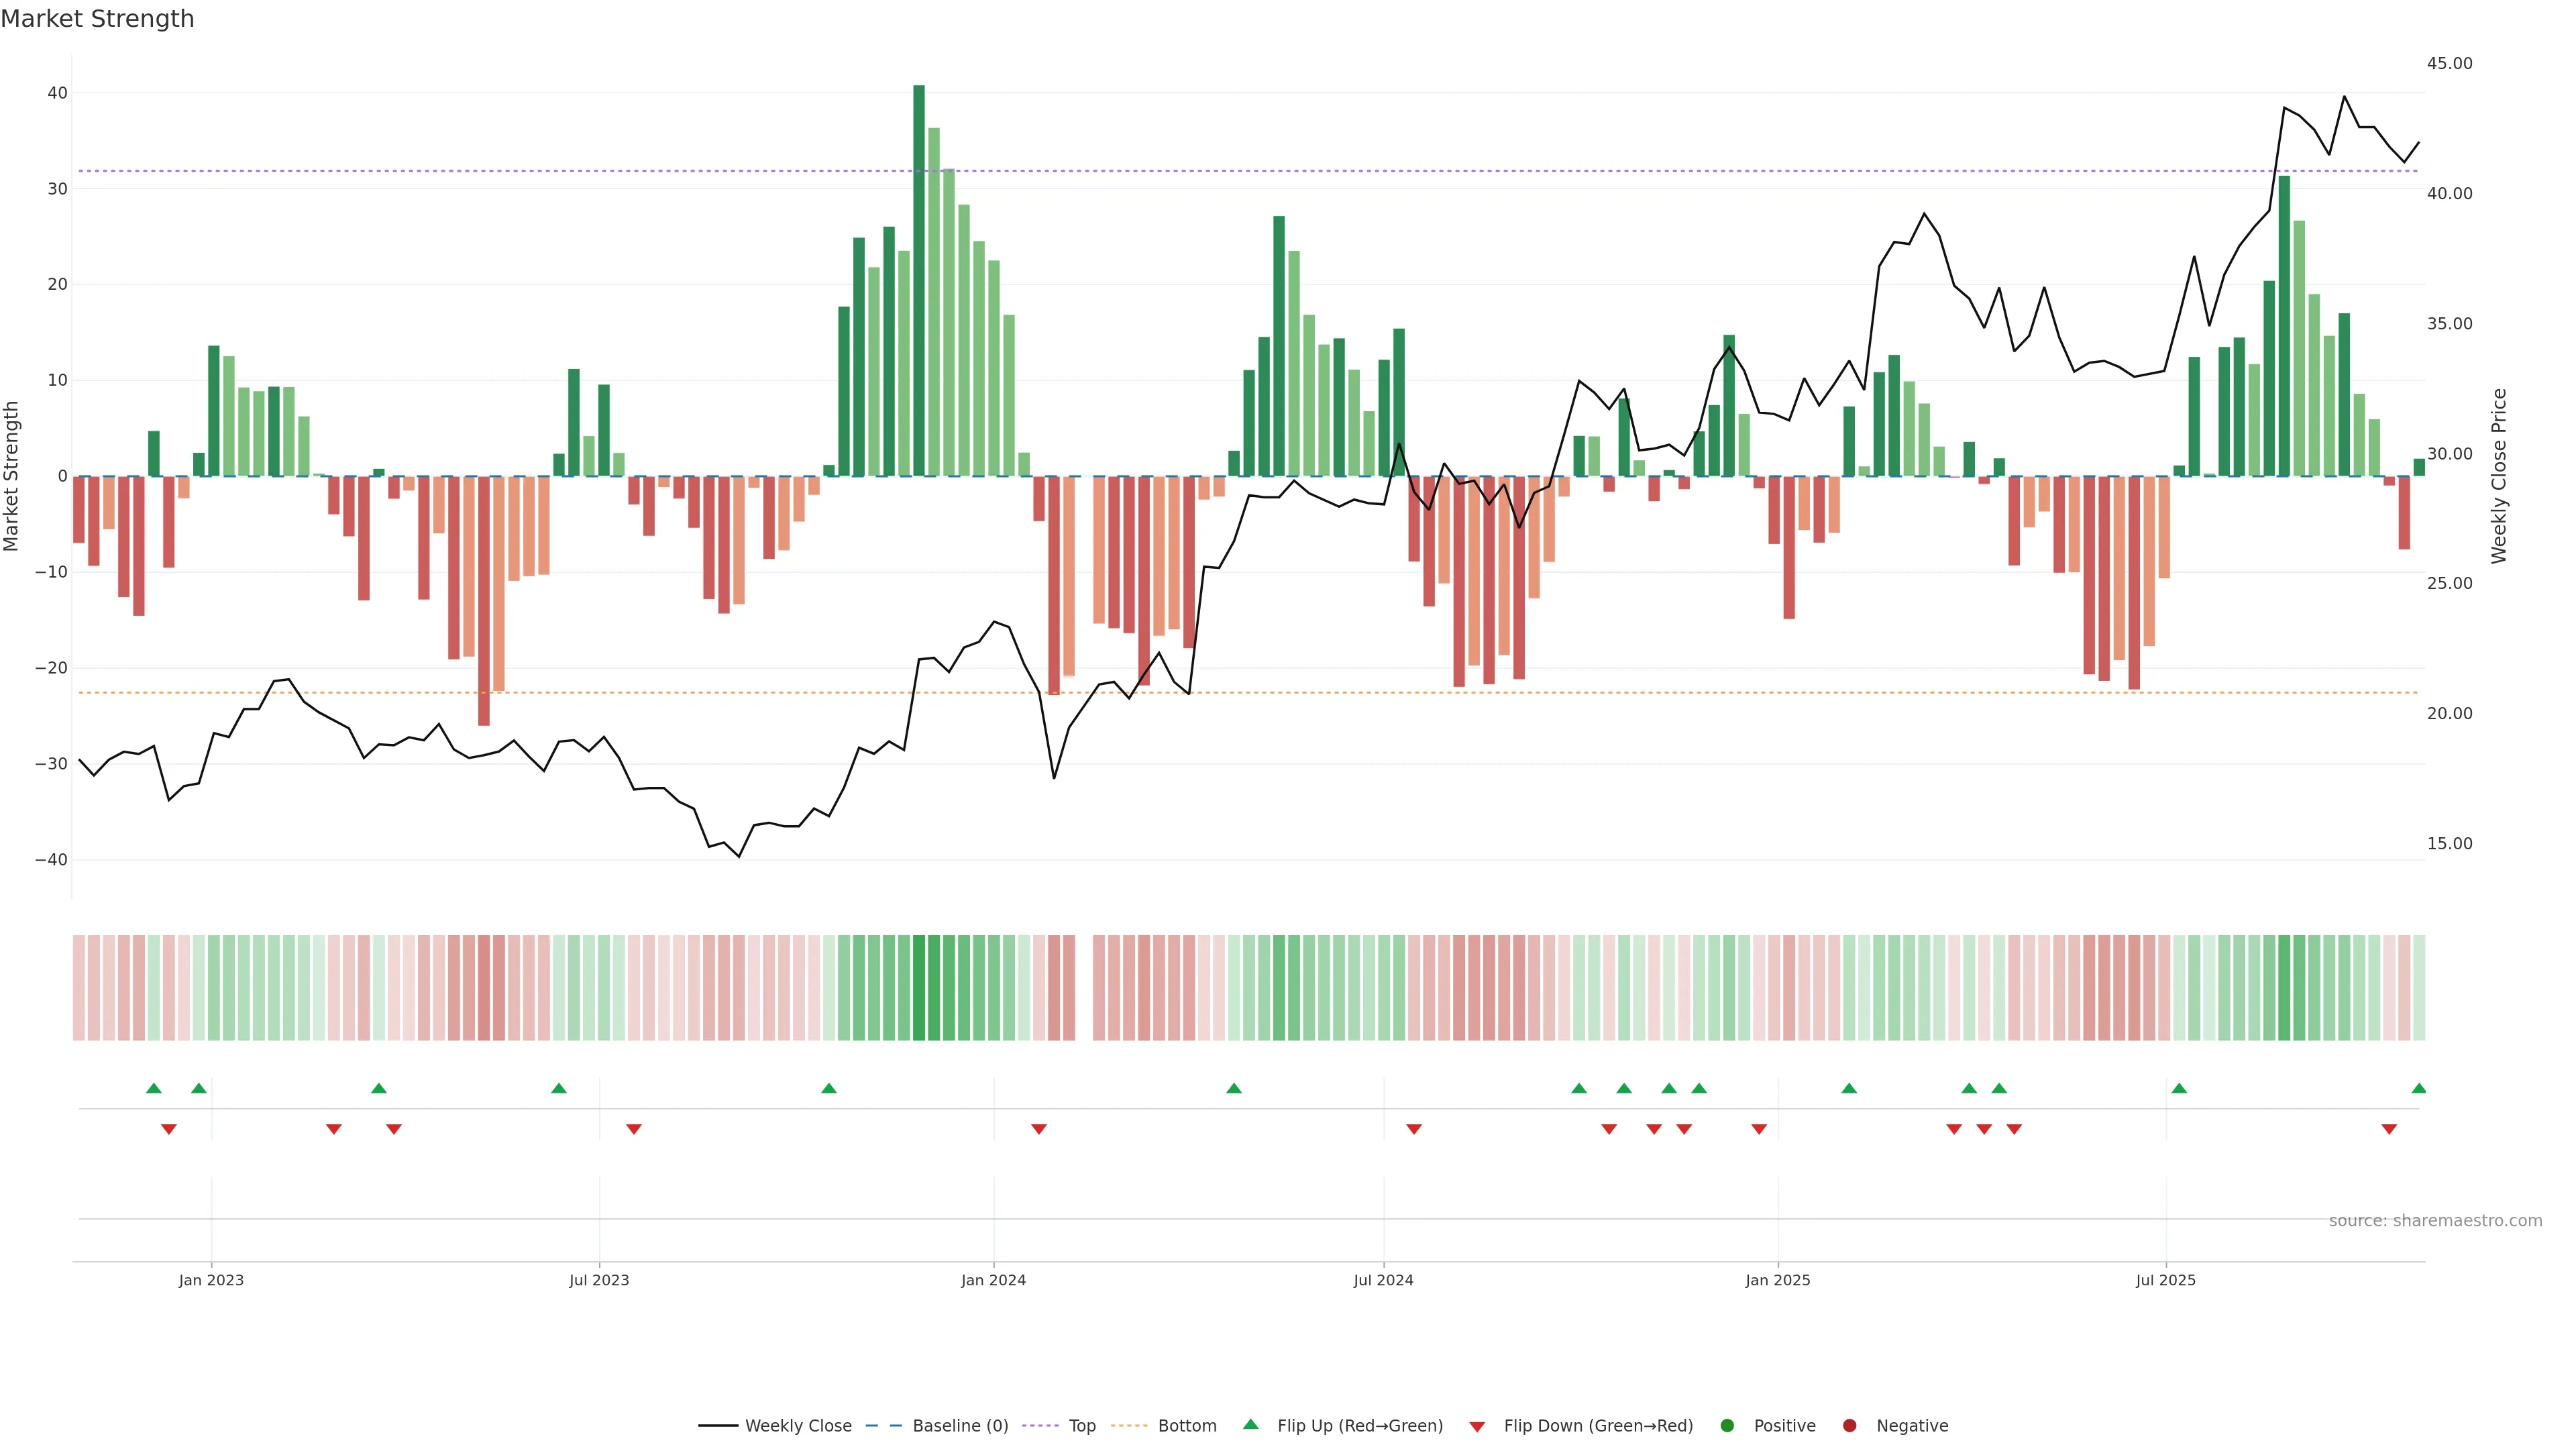The image size is (2576, 1449).
Task: Click the Jan 2024 x-axis label
Action: [x=993, y=1280]
